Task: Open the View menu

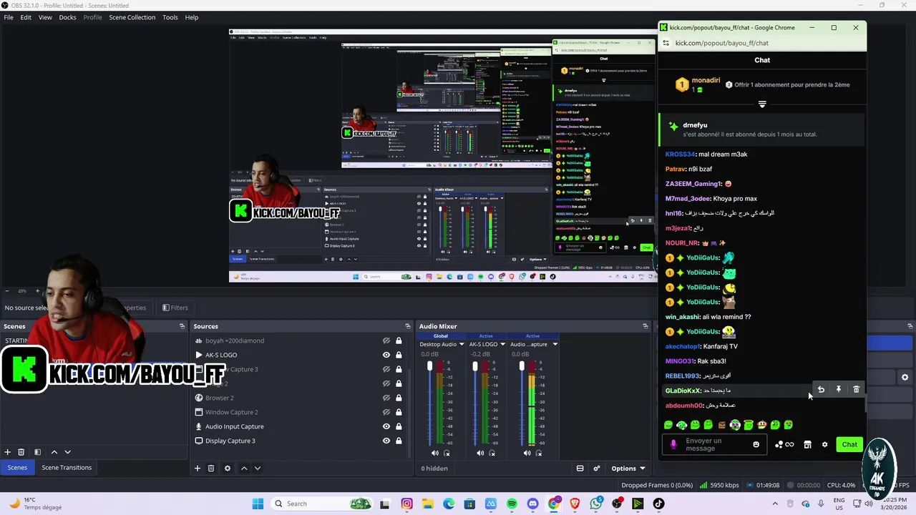Action: [45, 17]
